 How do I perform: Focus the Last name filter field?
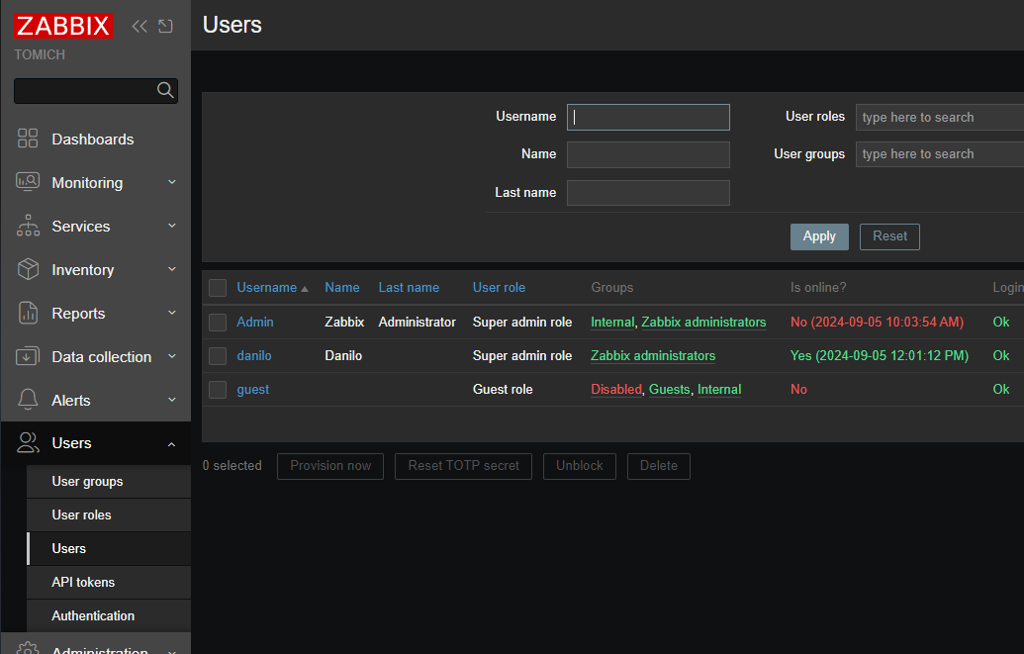click(648, 193)
